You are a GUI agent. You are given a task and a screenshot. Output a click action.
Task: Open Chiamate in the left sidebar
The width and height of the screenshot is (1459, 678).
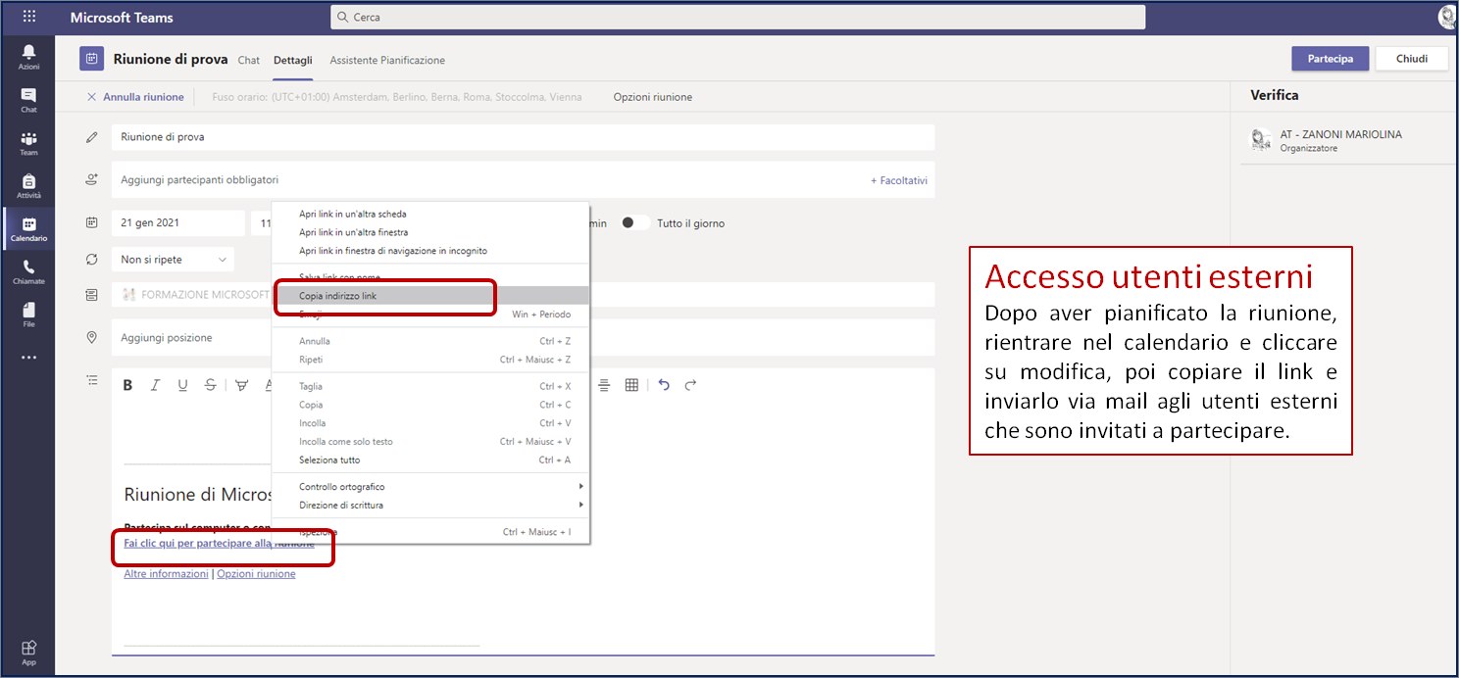click(x=28, y=271)
